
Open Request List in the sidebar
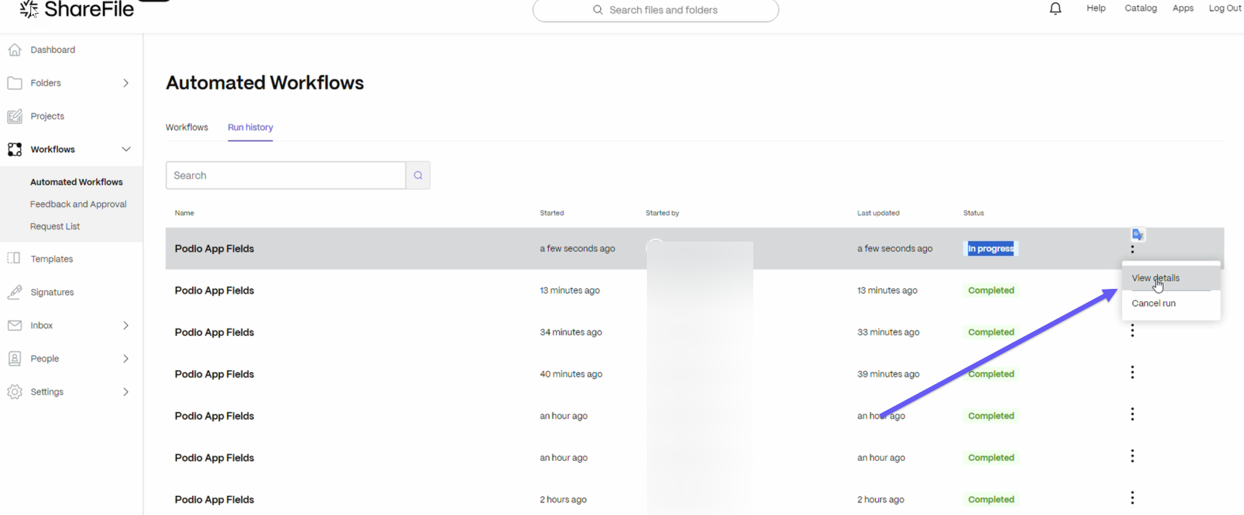55,227
